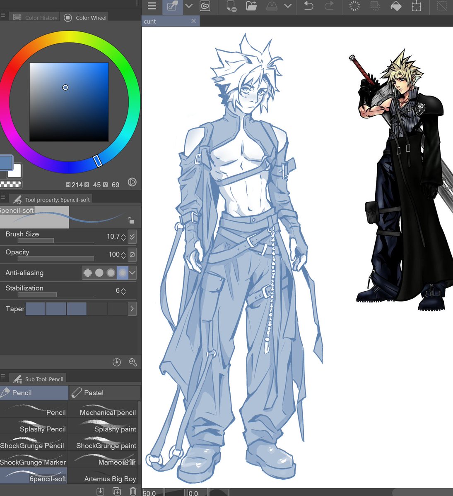This screenshot has height=496, width=453.
Task: Open the main hamburger menu in the command bar
Action: [x=152, y=6]
